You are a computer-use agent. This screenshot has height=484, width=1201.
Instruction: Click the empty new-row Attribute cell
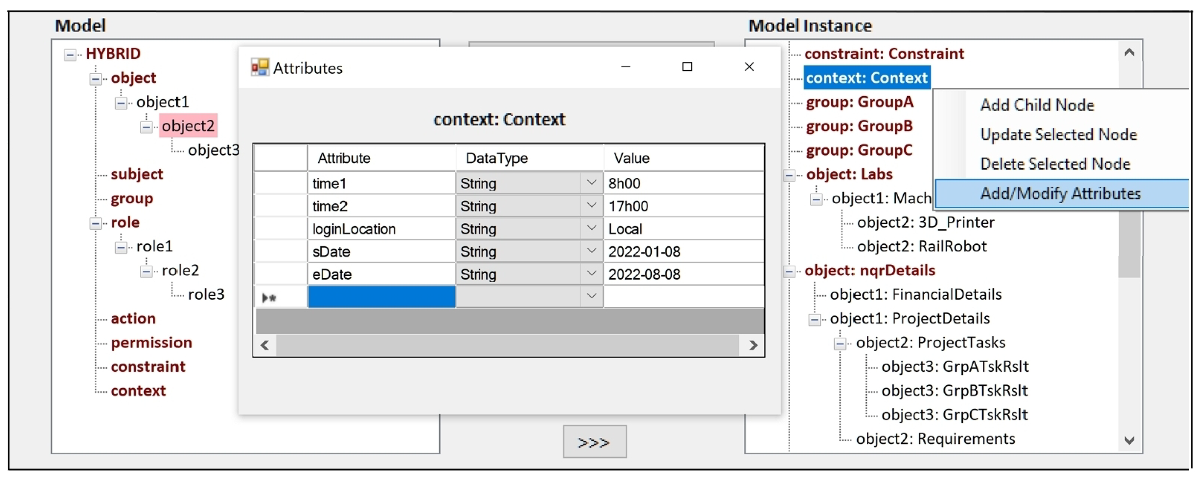pyautogui.click(x=381, y=297)
